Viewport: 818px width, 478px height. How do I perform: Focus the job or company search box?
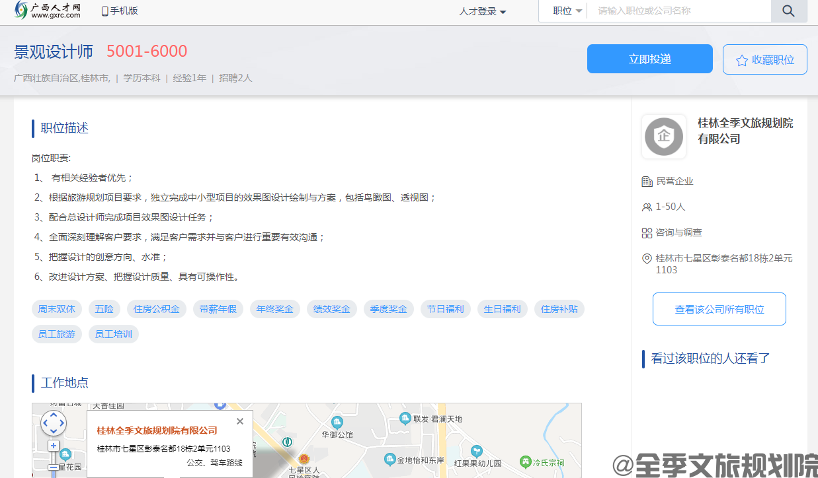[679, 11]
